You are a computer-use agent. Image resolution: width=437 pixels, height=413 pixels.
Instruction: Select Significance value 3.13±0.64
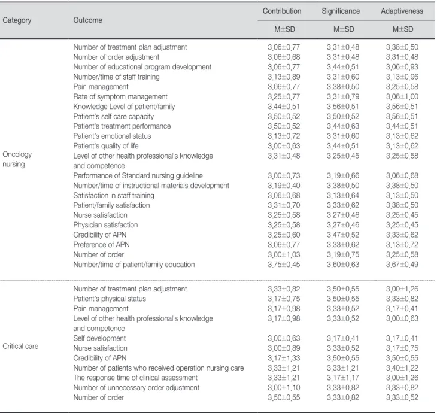pos(343,195)
